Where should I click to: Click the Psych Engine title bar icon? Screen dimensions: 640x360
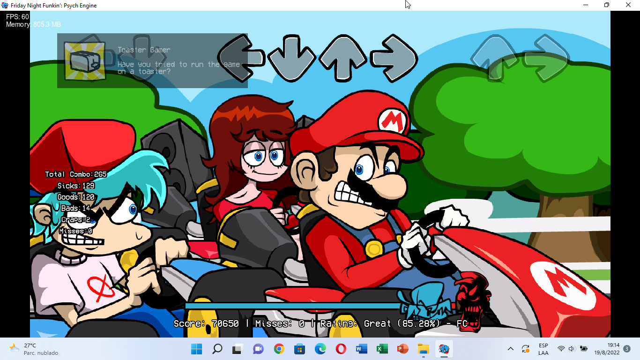coord(5,5)
